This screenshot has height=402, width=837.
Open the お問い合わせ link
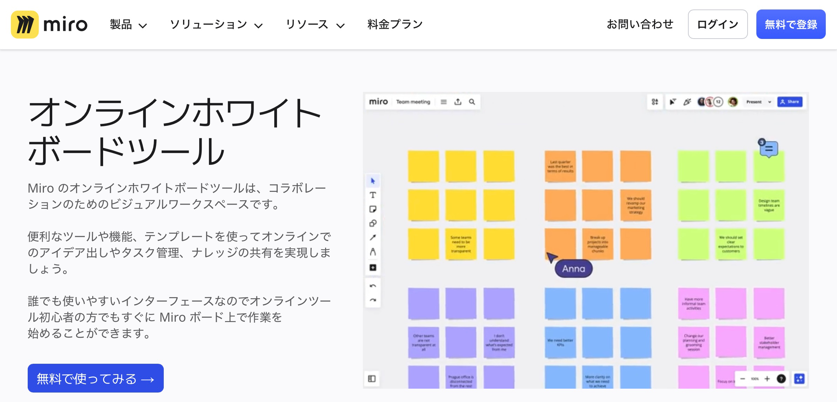click(640, 25)
